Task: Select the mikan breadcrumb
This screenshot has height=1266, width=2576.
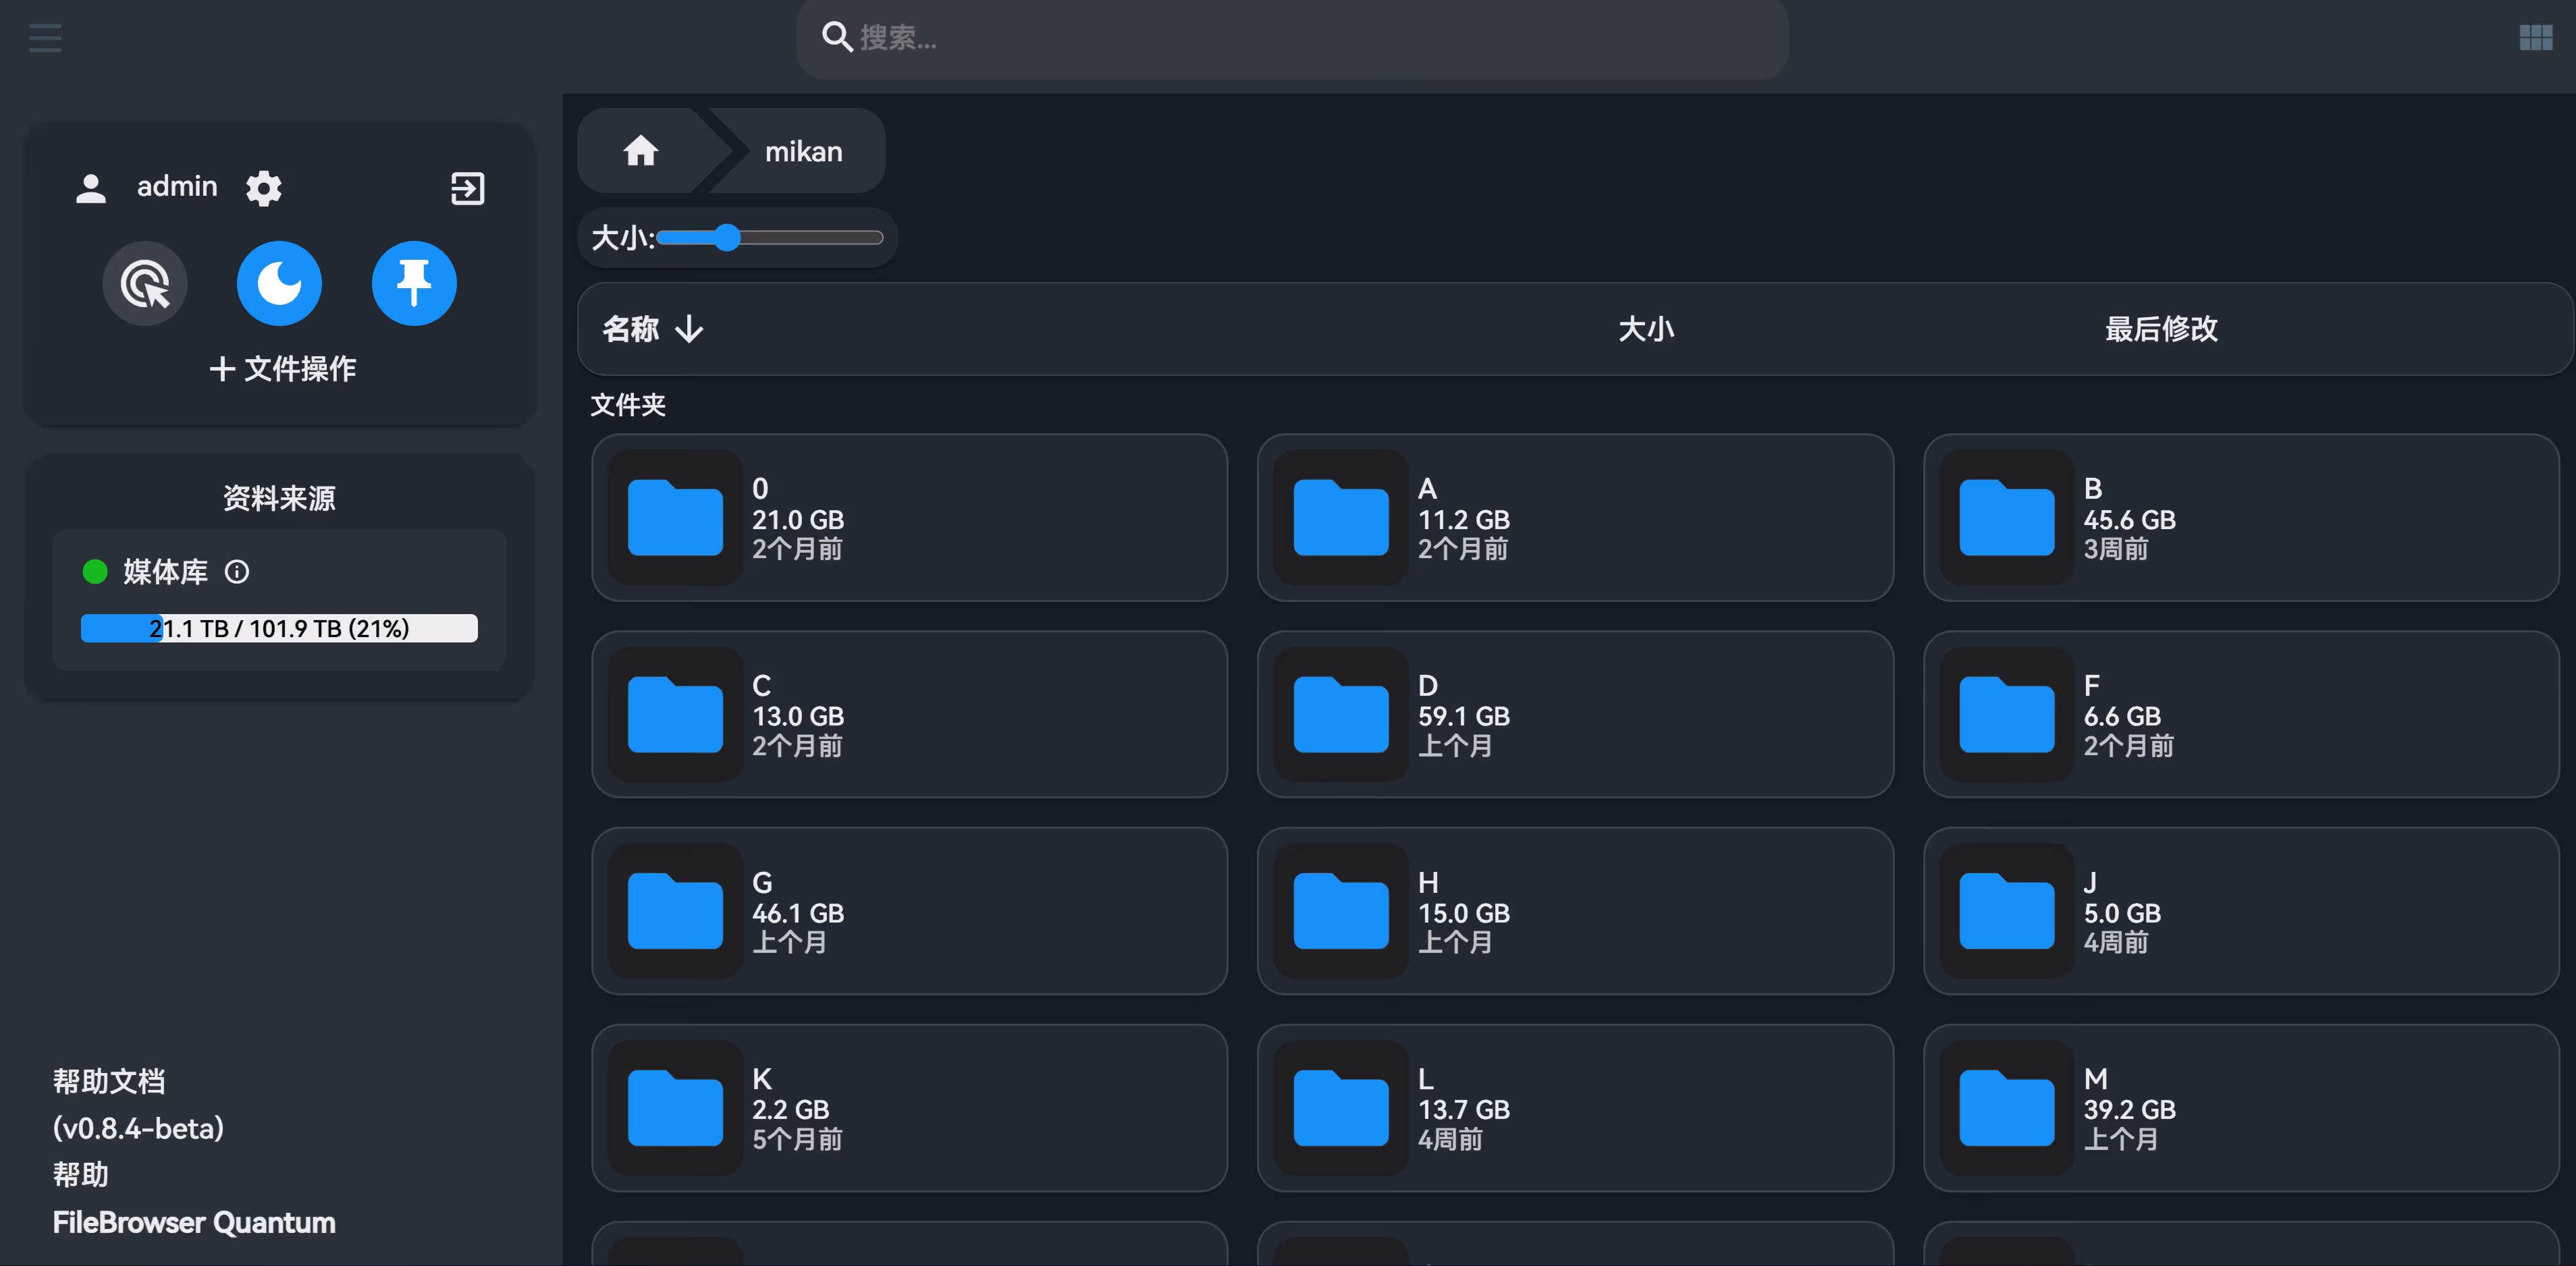Action: (803, 151)
